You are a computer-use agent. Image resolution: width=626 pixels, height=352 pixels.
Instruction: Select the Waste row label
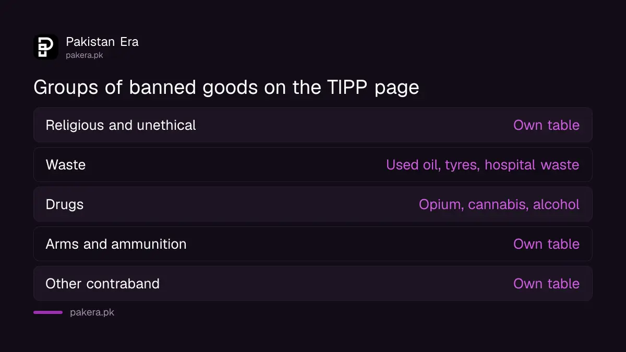(66, 165)
